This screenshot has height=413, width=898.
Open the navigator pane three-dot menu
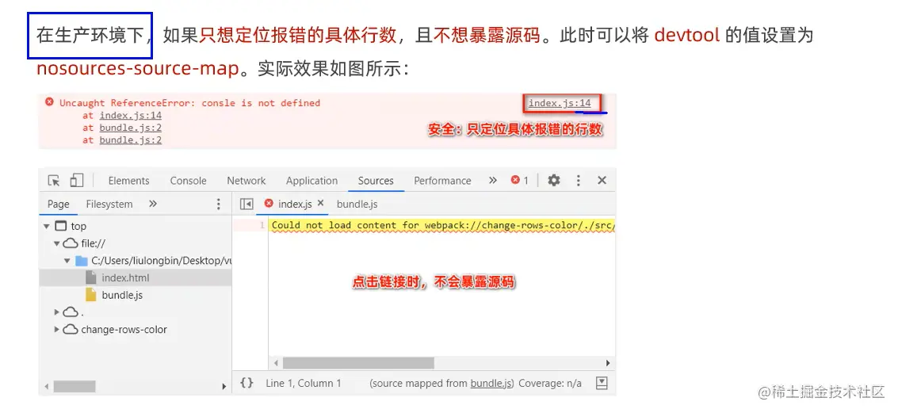coord(218,204)
